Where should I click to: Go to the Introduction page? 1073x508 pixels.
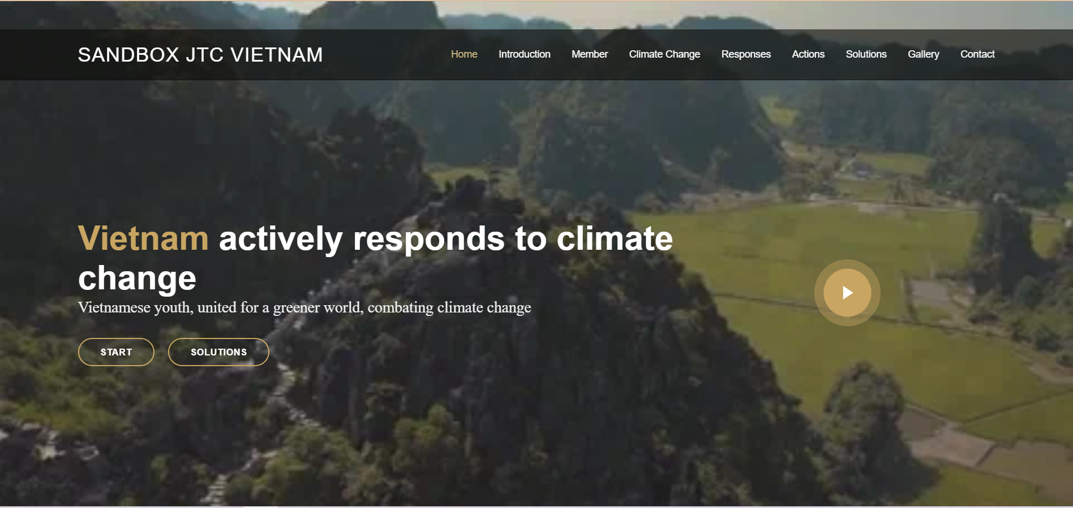524,54
